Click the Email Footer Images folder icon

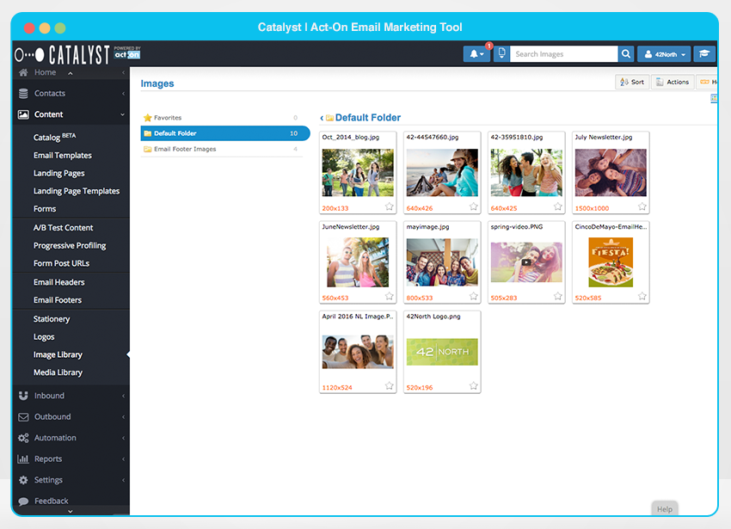[148, 150]
